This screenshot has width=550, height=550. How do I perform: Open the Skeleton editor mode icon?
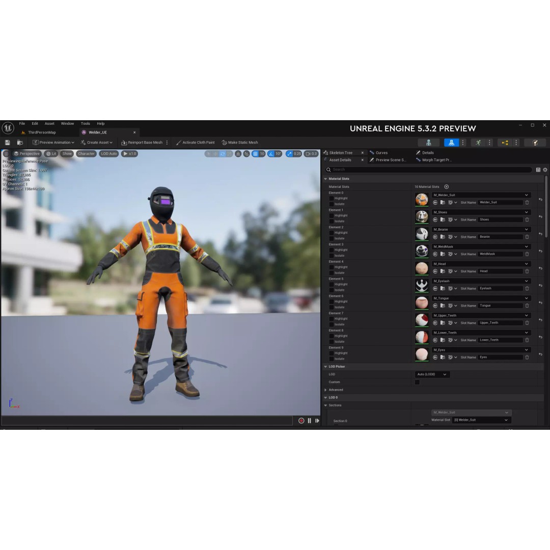coord(429,143)
